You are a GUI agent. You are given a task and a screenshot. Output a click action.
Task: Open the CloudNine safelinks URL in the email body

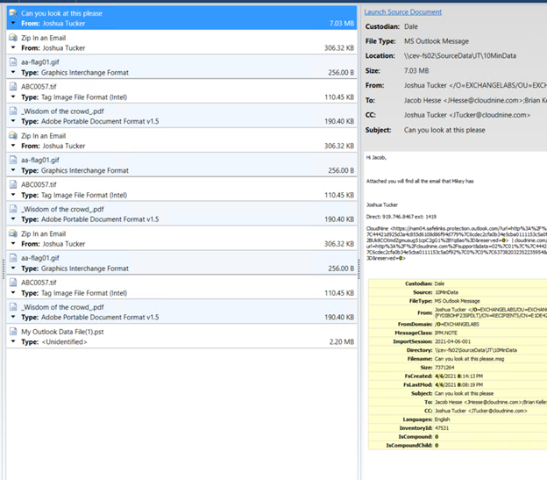pyautogui.click(x=457, y=243)
